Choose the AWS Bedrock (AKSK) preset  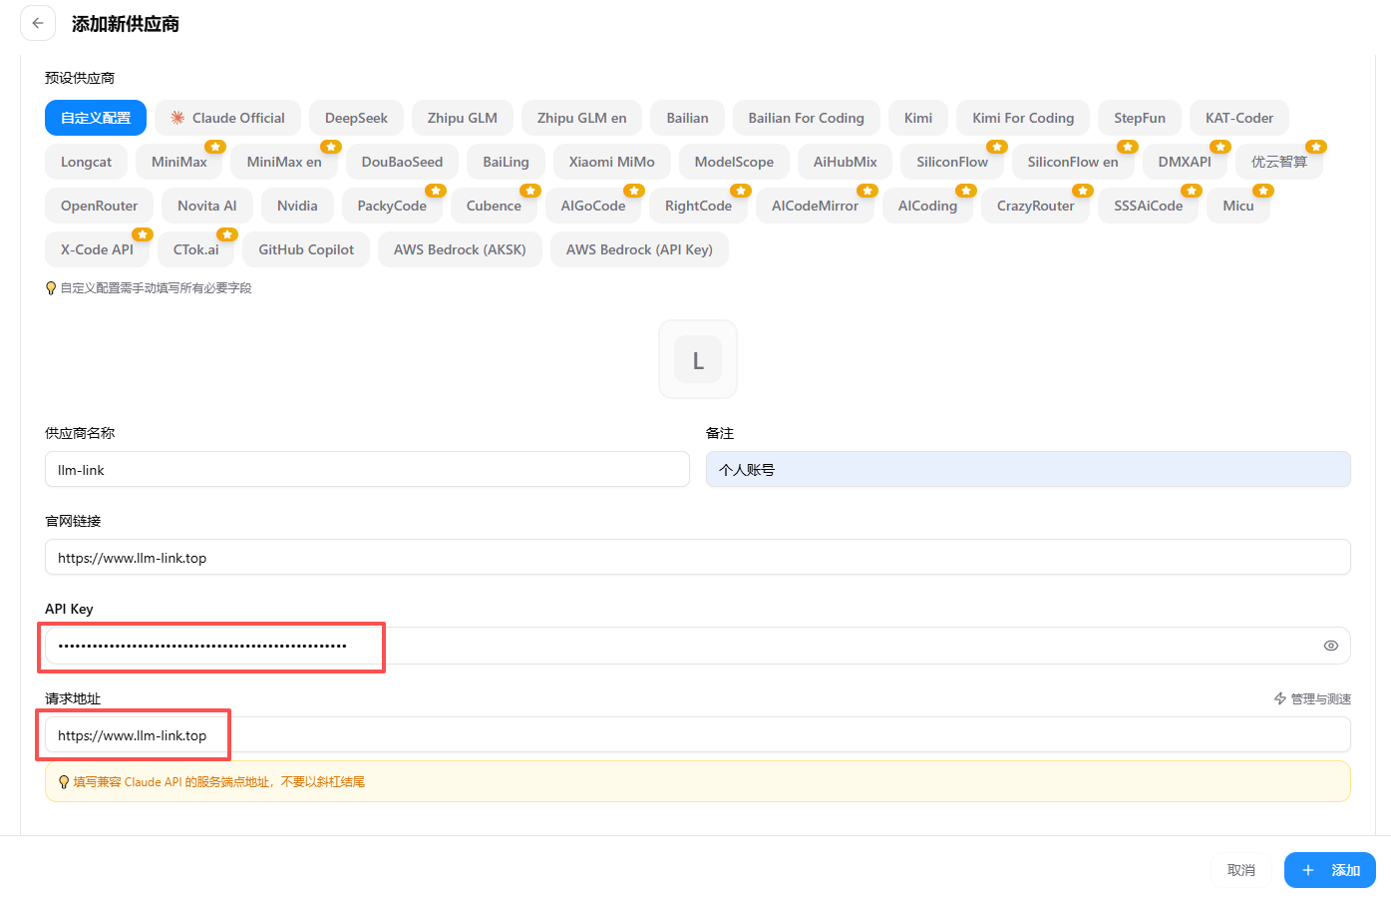[x=460, y=249]
